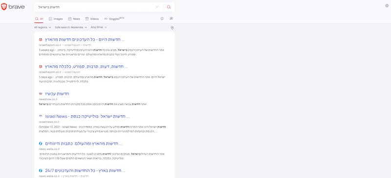Open result 'חדשות, דעות, תרבות, ספורט, כלכלה מהארץ'

point(87,67)
